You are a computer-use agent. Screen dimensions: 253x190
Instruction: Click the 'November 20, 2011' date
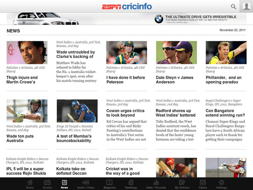click(233, 30)
